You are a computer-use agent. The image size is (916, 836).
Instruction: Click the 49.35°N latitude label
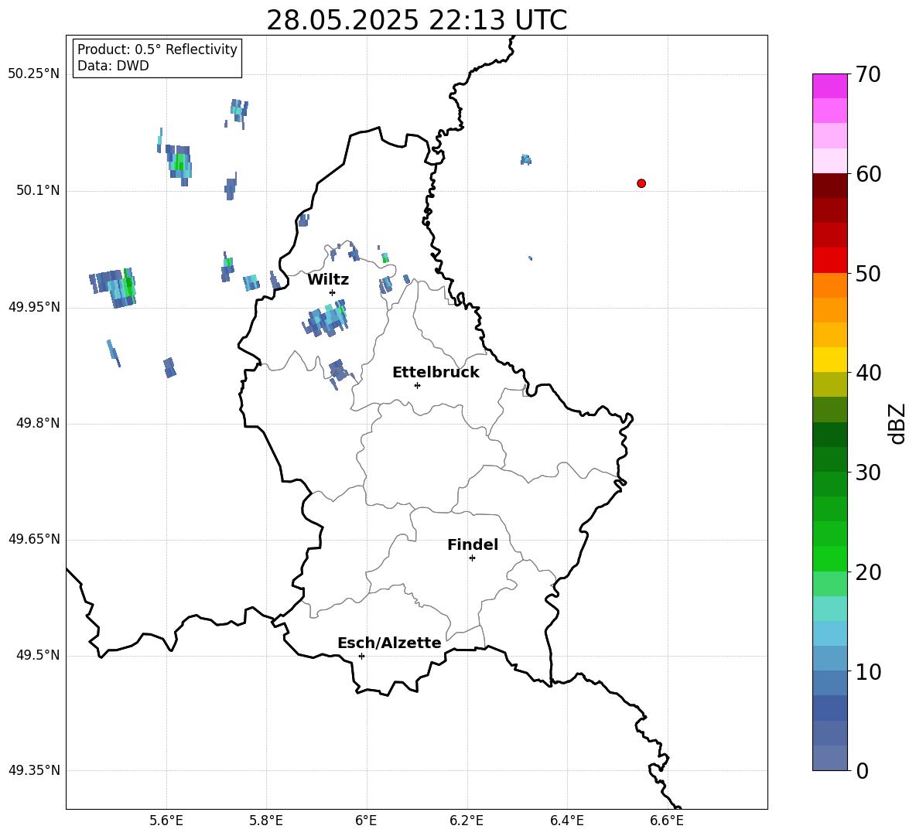34,770
